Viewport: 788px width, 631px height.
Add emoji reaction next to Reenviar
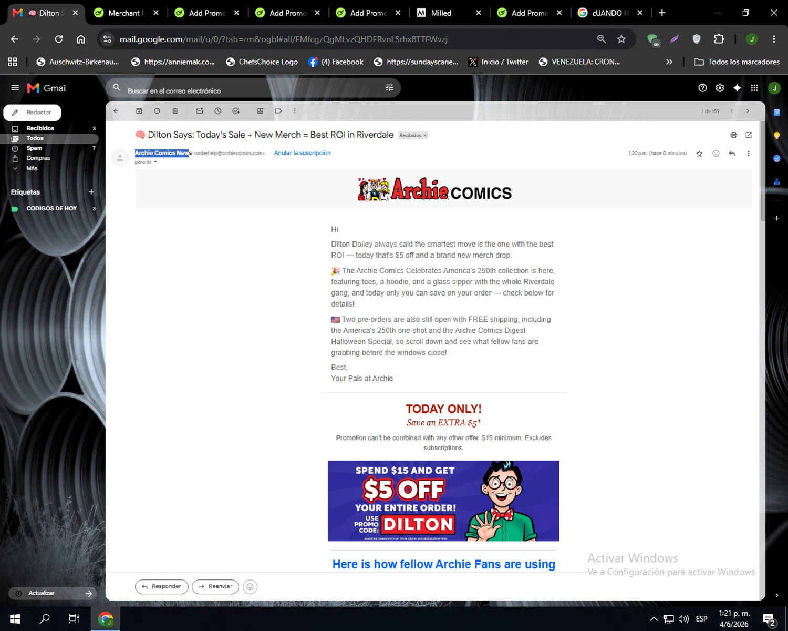pos(250,587)
